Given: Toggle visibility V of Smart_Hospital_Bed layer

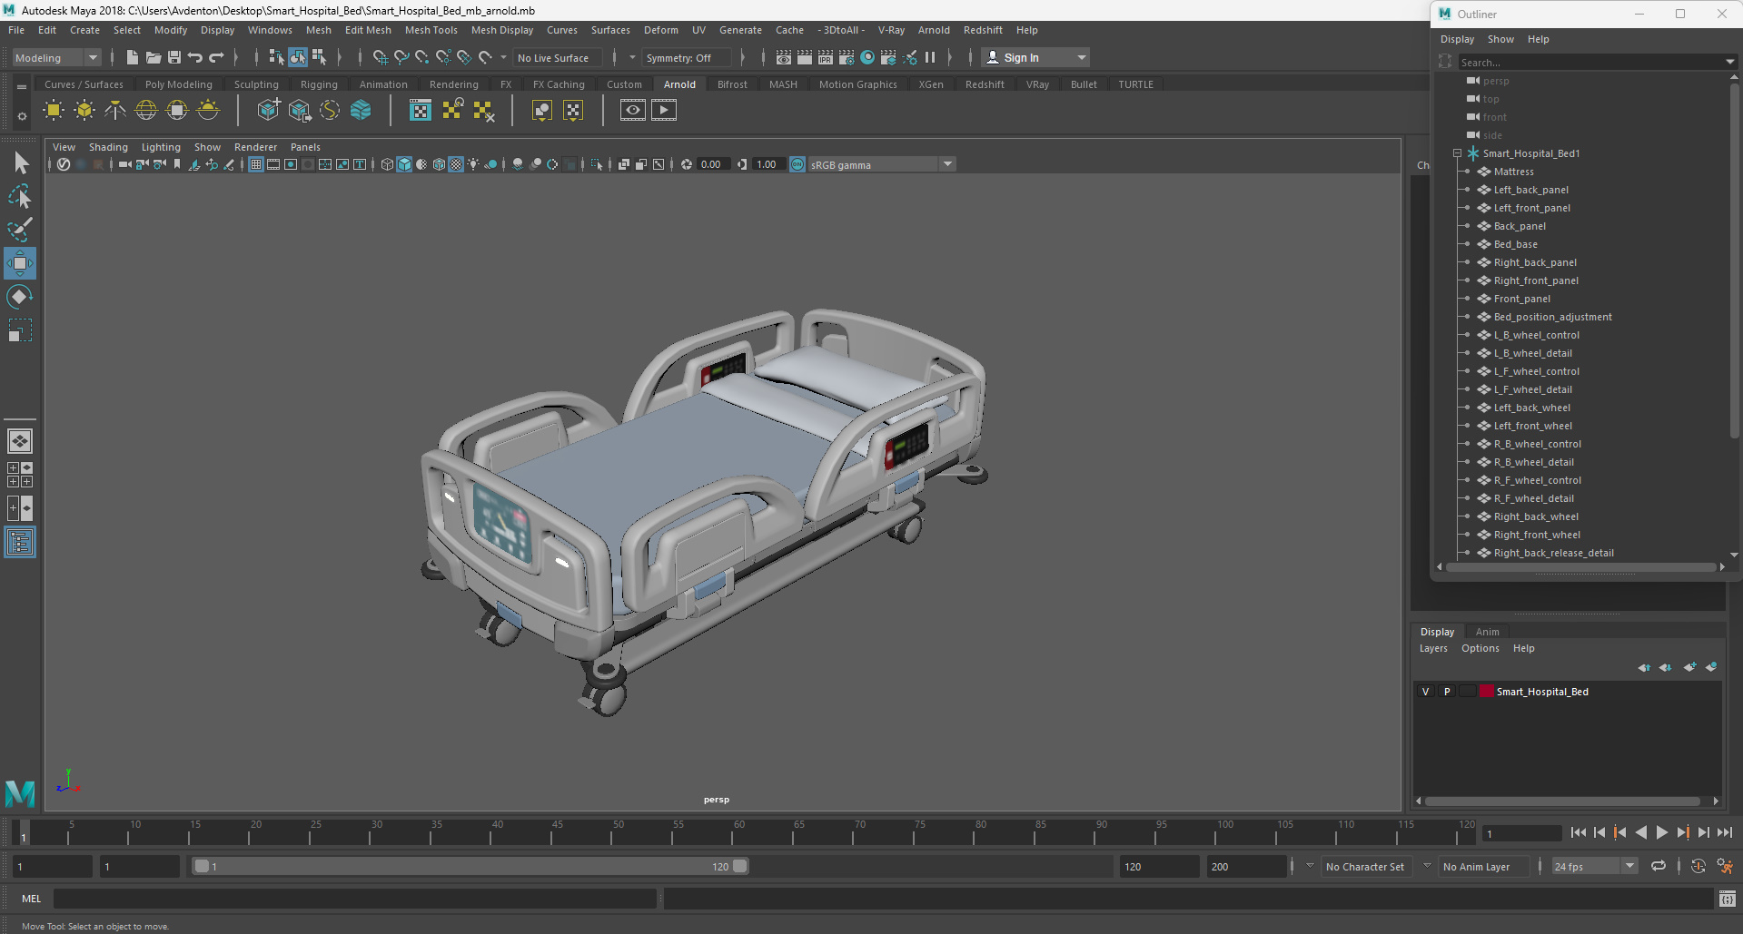Looking at the screenshot, I should (1425, 692).
